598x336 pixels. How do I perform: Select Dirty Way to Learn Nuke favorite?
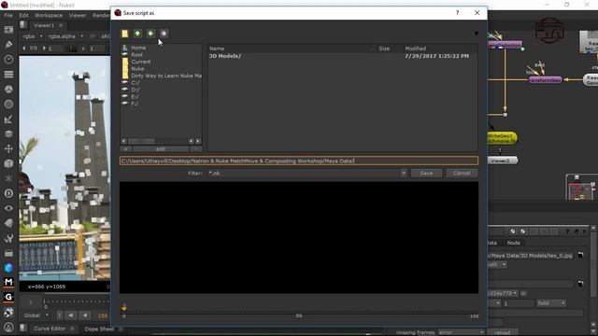(166, 76)
